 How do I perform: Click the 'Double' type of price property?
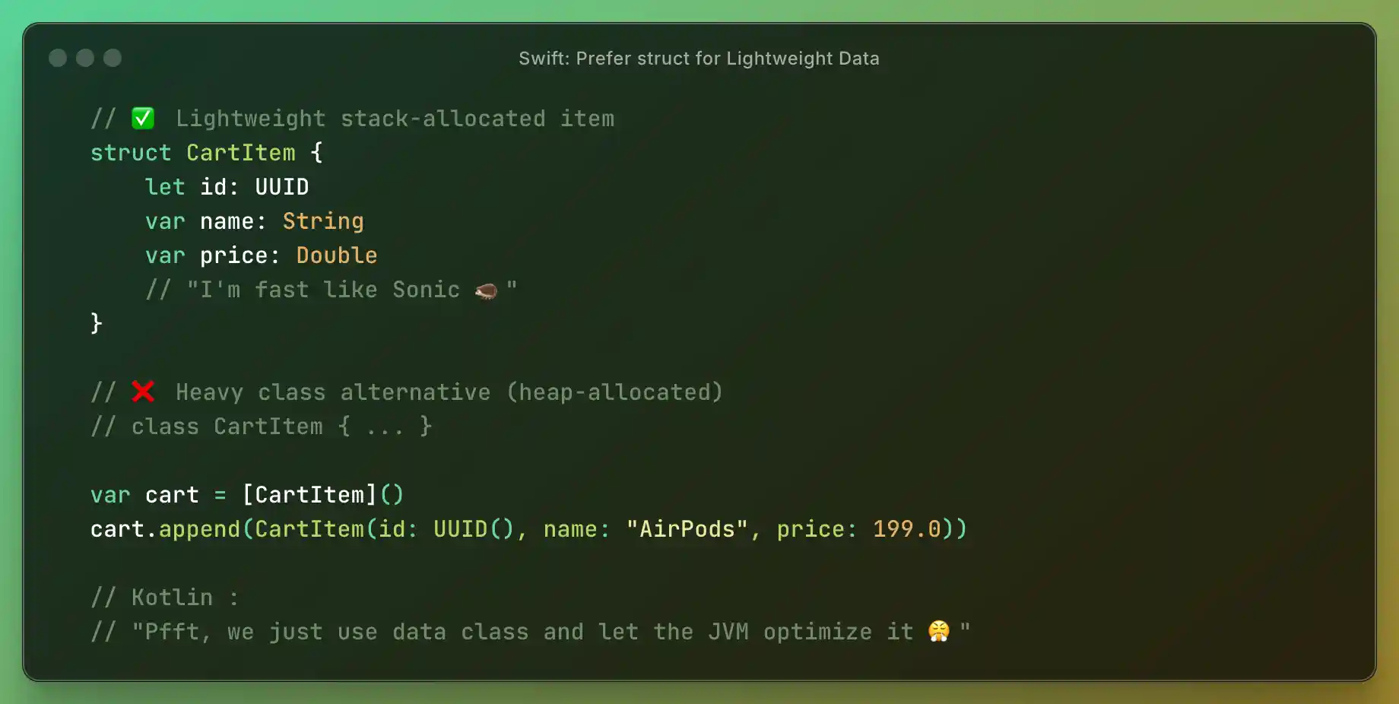tap(337, 255)
